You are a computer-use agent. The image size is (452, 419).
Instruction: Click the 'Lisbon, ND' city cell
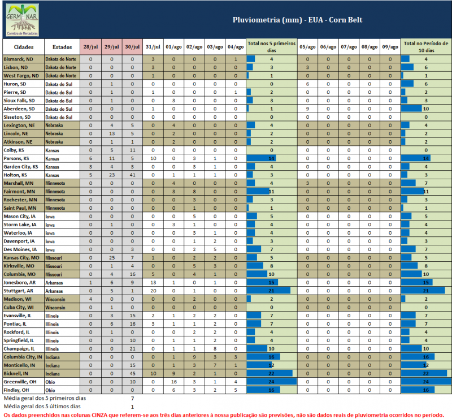tap(24, 67)
